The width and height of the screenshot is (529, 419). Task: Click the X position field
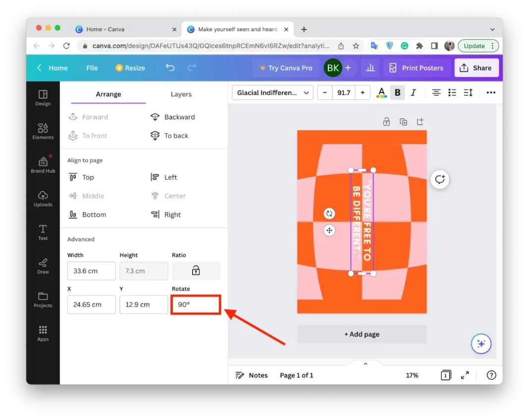[92, 305]
